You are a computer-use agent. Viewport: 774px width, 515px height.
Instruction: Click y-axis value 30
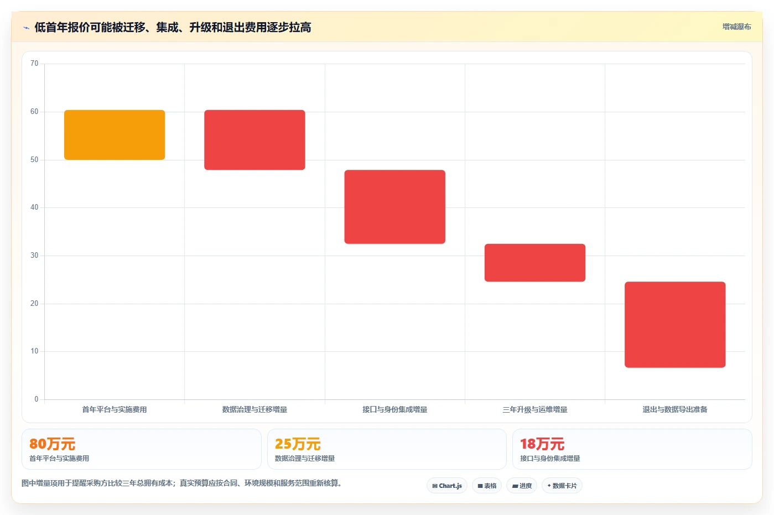coord(34,256)
